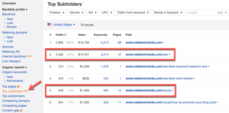The height and width of the screenshot is (113, 229).
Task: Open 1,379 keywords link
Action: coord(104,67)
